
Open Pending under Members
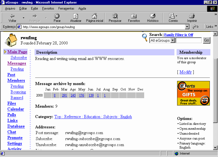point(17,86)
